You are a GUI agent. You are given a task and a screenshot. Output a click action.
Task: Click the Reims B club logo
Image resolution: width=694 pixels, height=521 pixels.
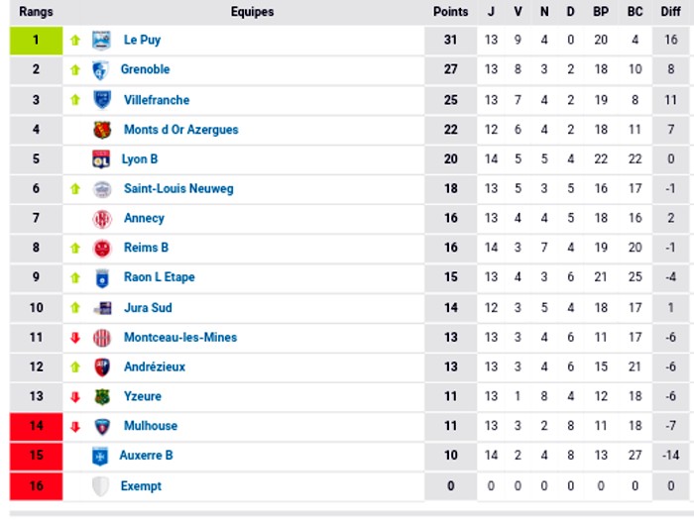click(x=102, y=249)
